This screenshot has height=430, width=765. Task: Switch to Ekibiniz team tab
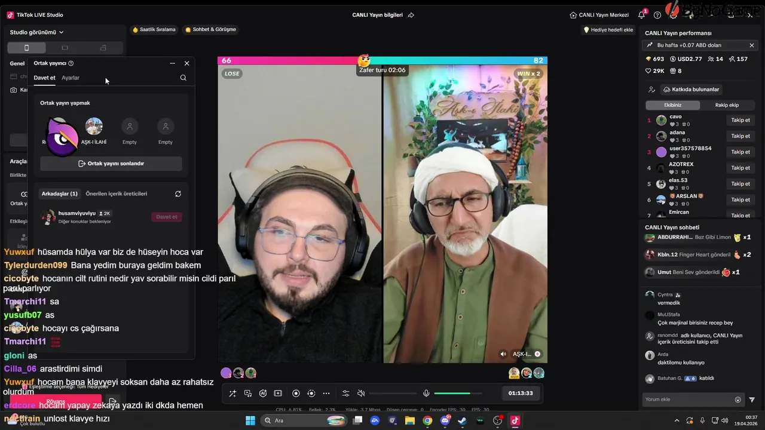point(672,105)
